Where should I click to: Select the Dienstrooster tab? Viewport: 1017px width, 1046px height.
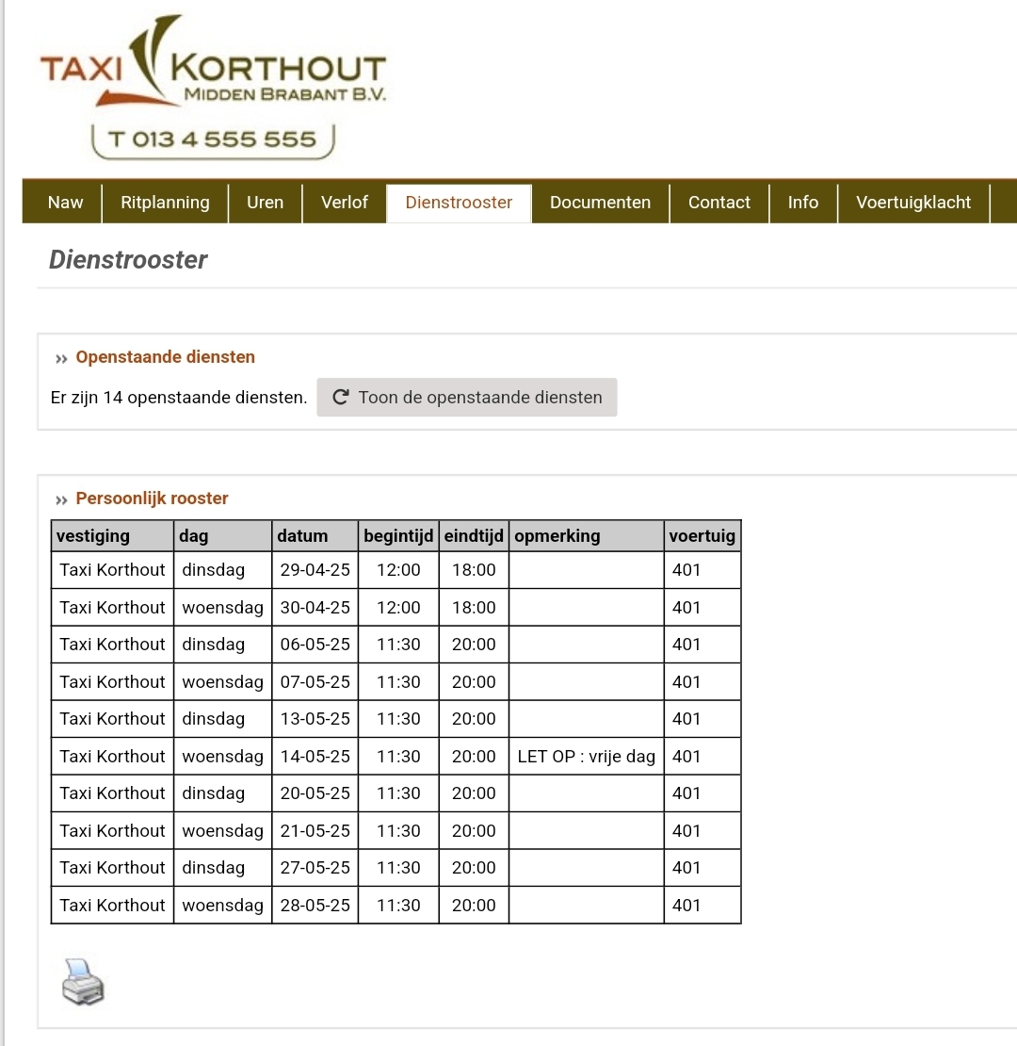click(x=459, y=203)
